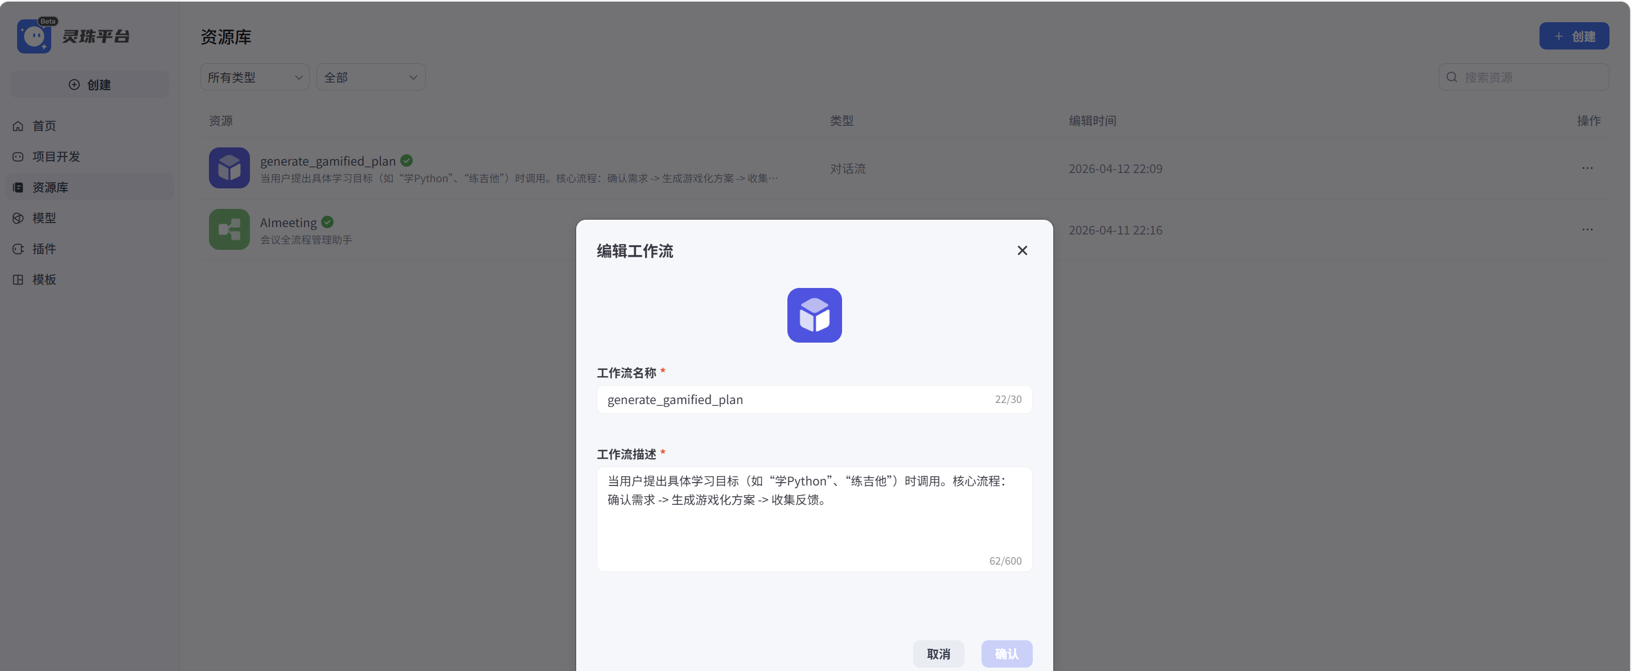The height and width of the screenshot is (671, 1634).
Task: Click the 工作流名称 input field
Action: [793, 400]
